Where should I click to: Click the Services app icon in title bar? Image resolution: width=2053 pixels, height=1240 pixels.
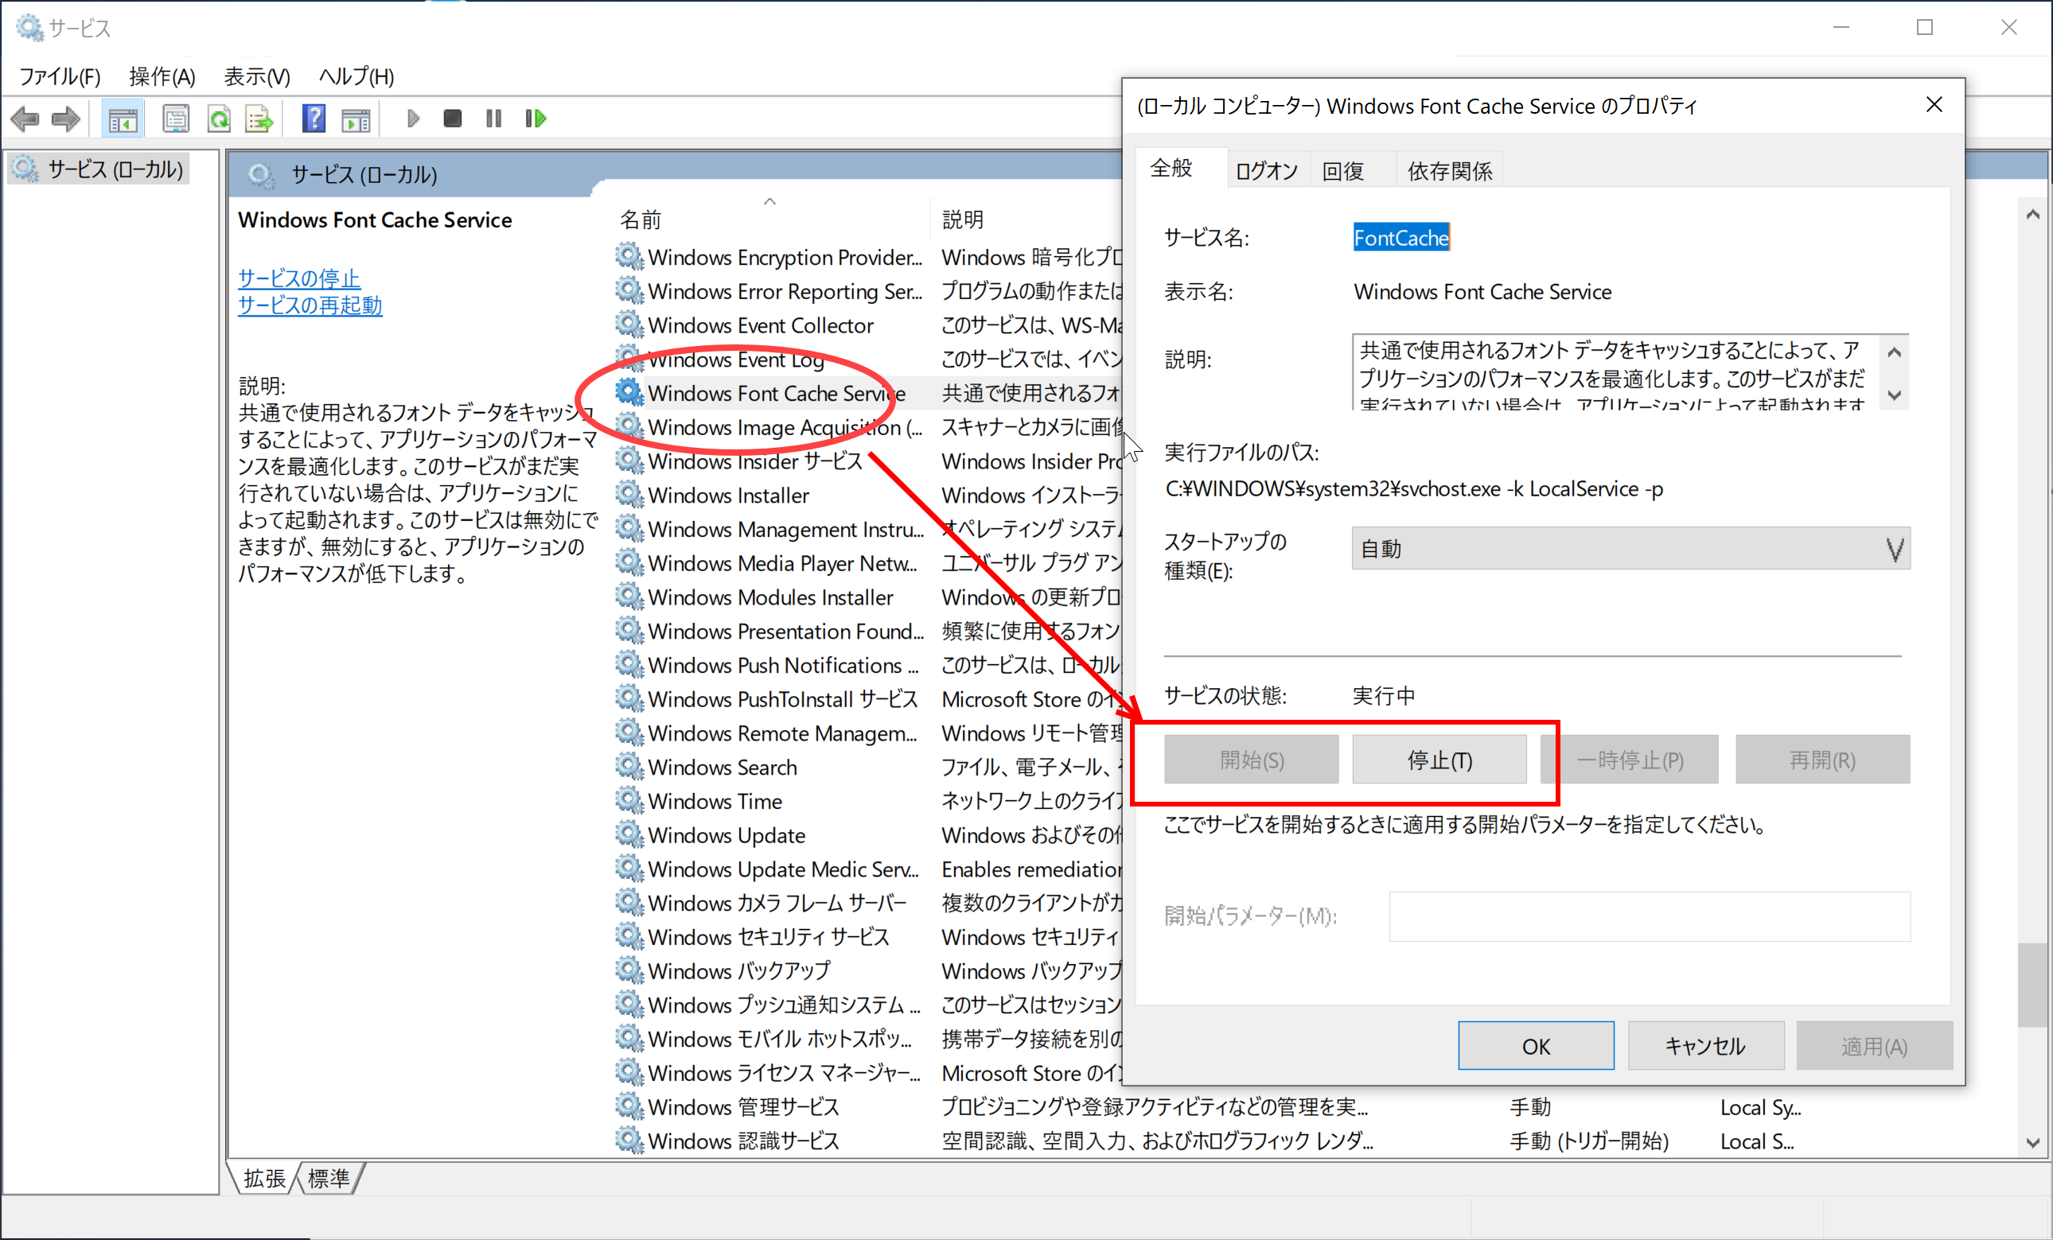pos(29,28)
